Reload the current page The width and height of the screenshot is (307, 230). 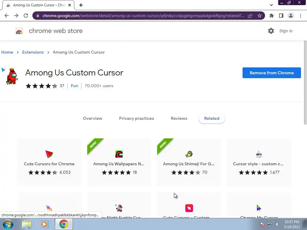pos(26,16)
